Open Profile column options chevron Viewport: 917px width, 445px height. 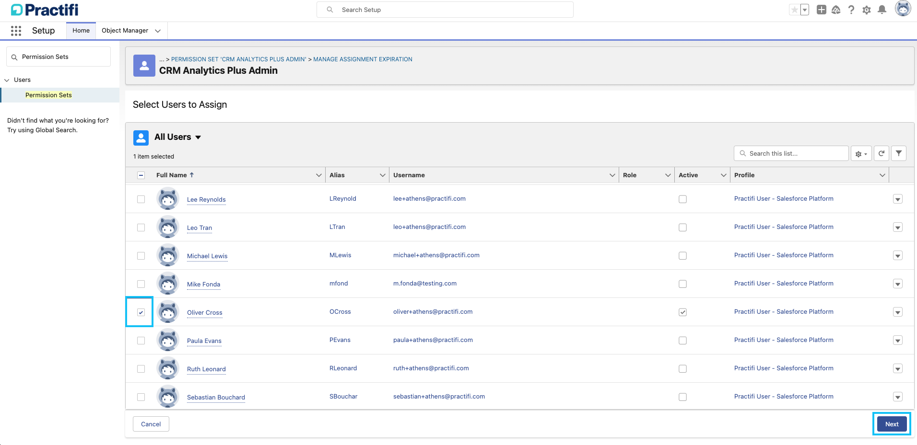(x=882, y=175)
